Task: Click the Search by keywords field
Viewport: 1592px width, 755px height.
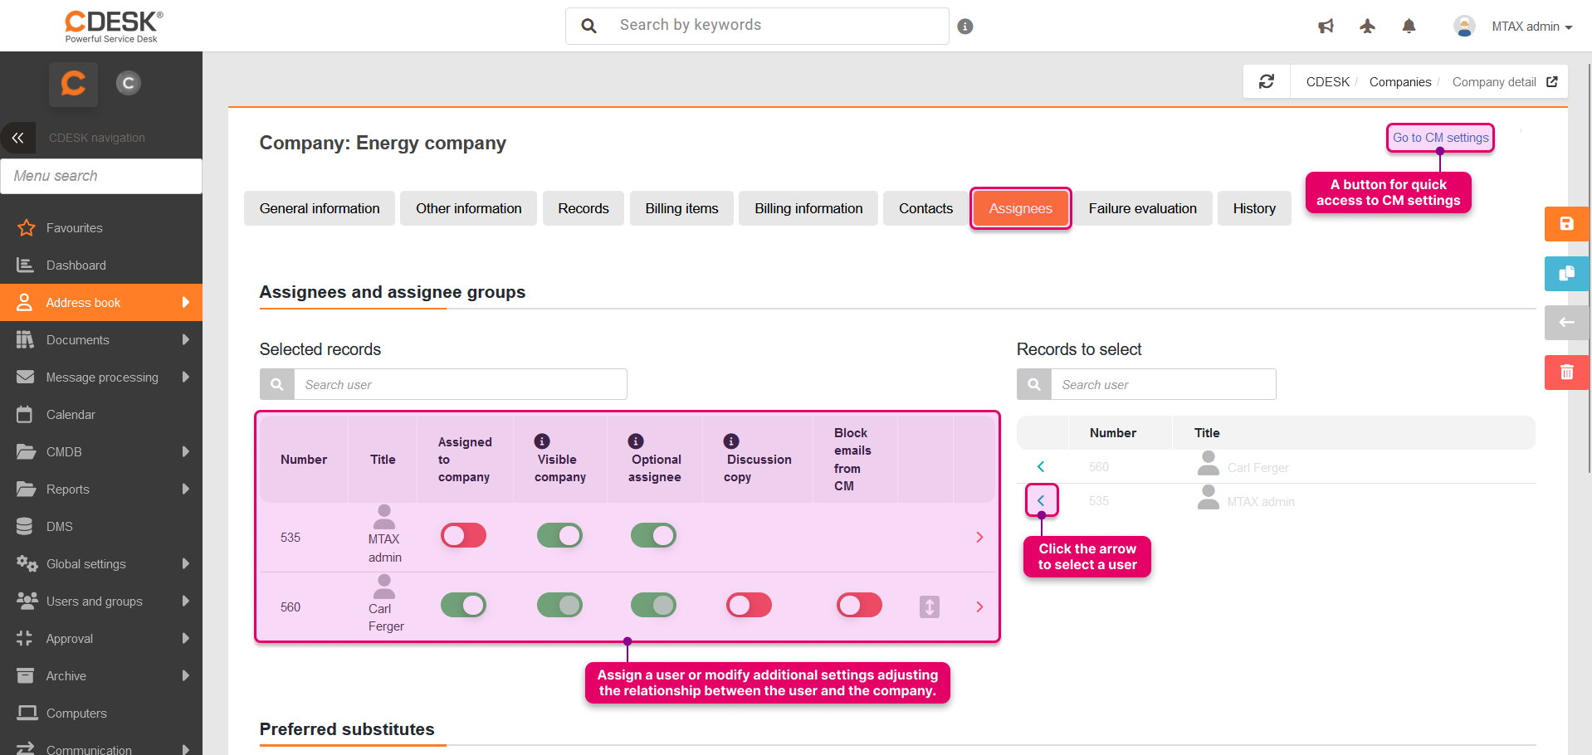Action: (x=757, y=26)
